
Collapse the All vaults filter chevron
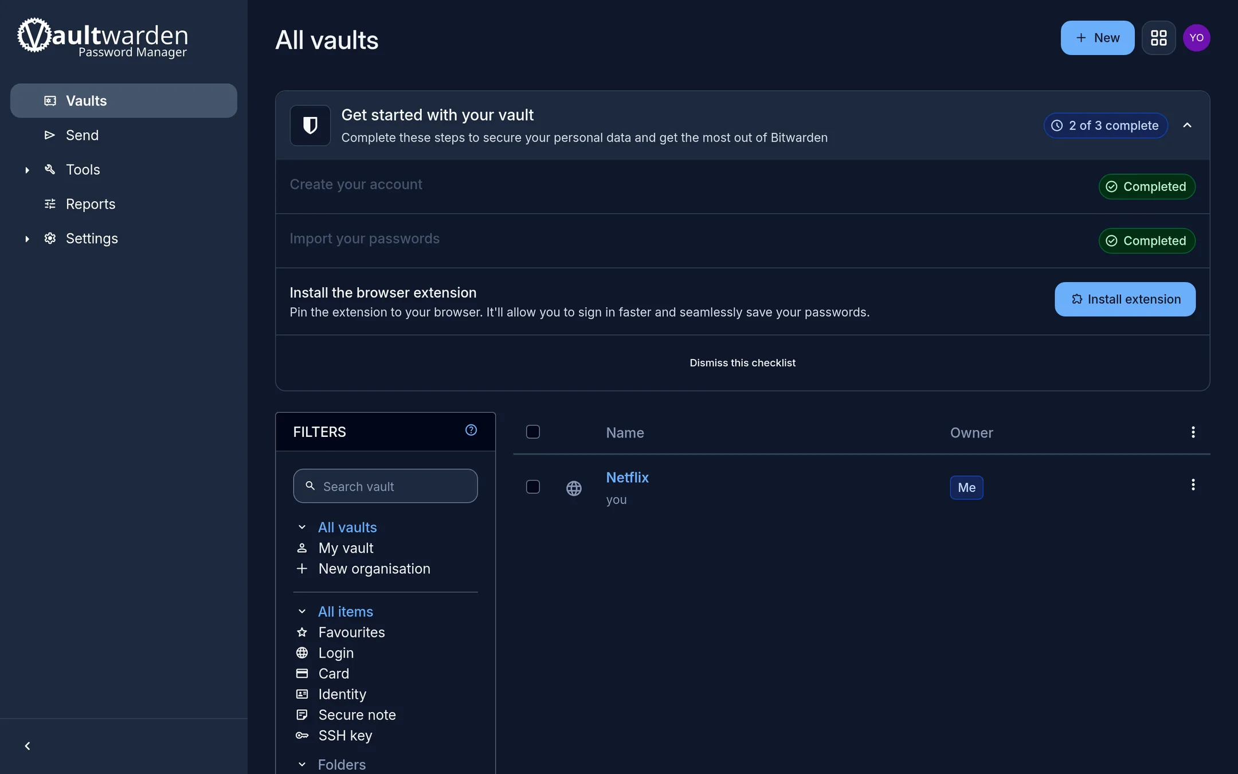tap(302, 527)
